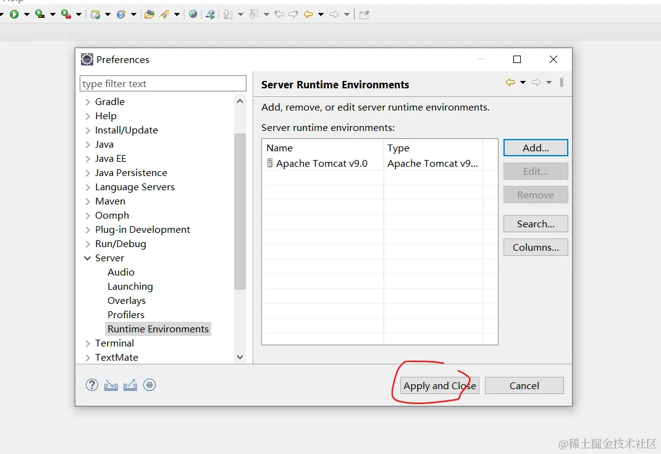Click the Last Edit Location icon

coord(279,14)
